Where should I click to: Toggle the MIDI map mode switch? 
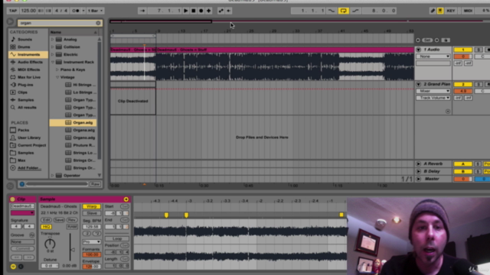[468, 11]
